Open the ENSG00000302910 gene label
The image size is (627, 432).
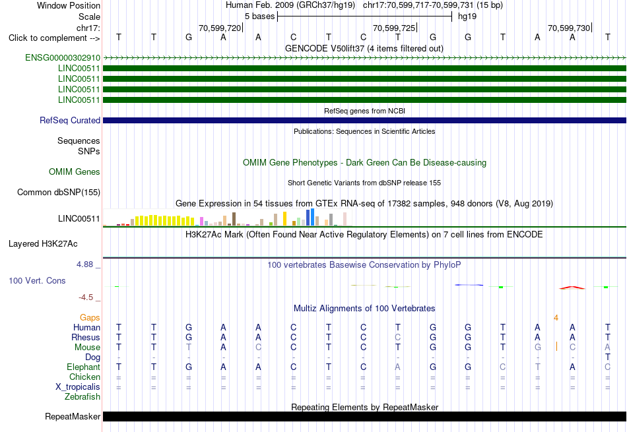[x=63, y=57]
